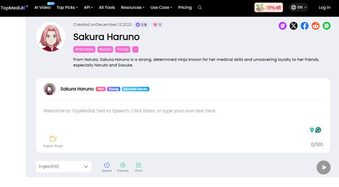Click the purple copy link icon

283,26
